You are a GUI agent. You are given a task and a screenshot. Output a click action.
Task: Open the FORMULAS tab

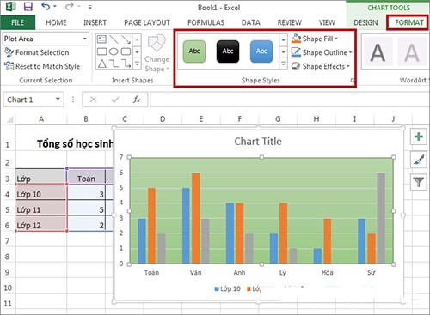click(206, 22)
